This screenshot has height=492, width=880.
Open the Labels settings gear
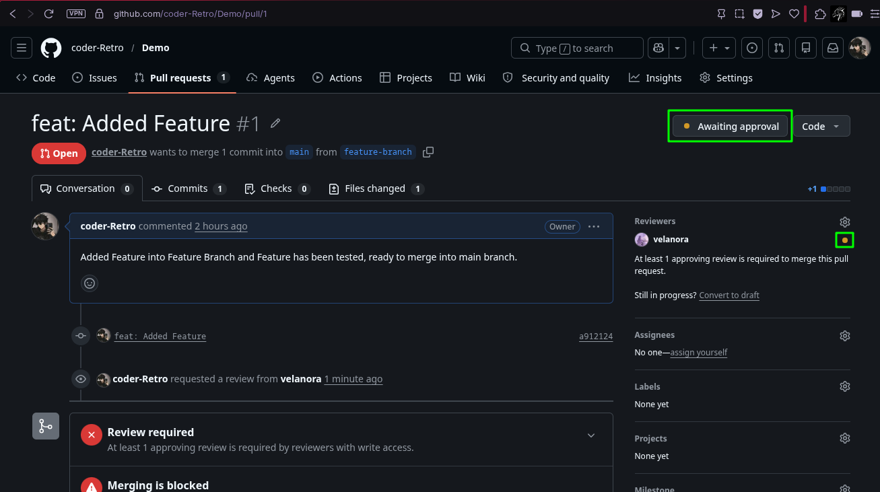pos(845,386)
